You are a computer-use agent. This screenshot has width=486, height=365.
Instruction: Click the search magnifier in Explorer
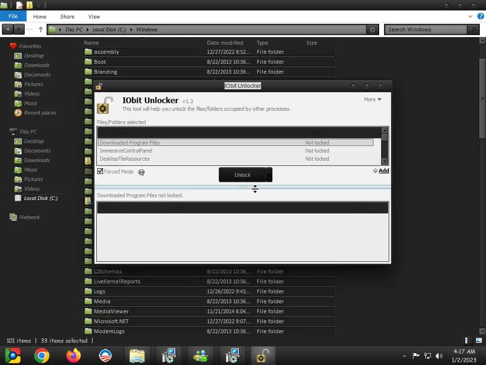tap(473, 29)
